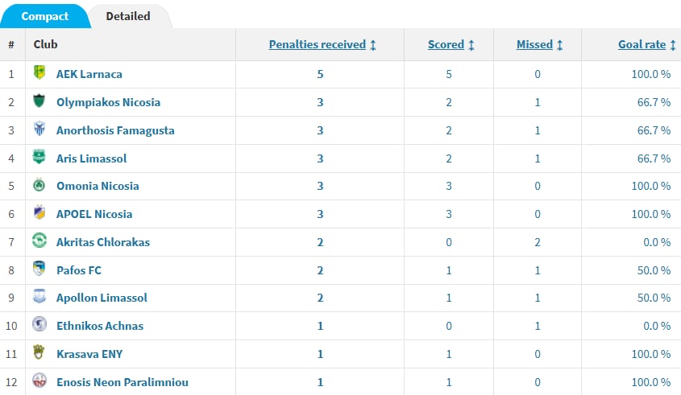Click the Akritas Chlorakas crest icon
Screen dimensions: 681x395
(x=39, y=241)
